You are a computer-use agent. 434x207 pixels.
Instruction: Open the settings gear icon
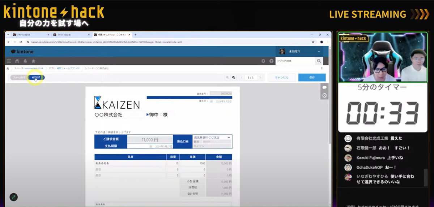tap(263, 61)
